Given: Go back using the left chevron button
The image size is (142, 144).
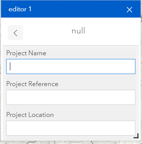Looking at the screenshot, I should (15, 33).
